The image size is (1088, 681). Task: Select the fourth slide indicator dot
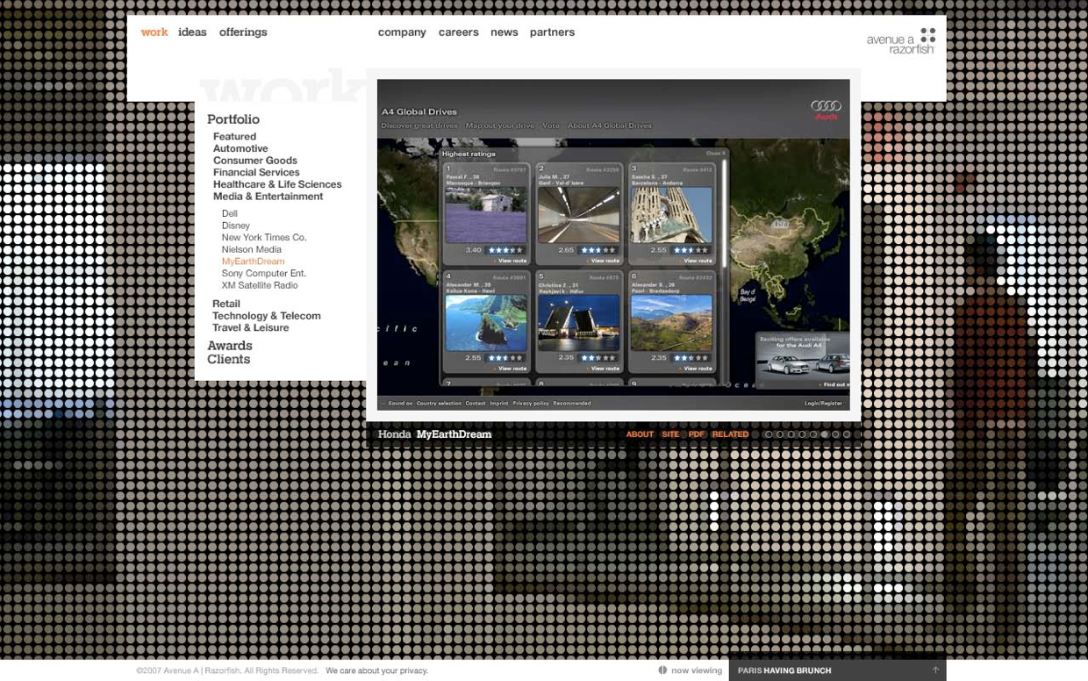click(x=802, y=434)
